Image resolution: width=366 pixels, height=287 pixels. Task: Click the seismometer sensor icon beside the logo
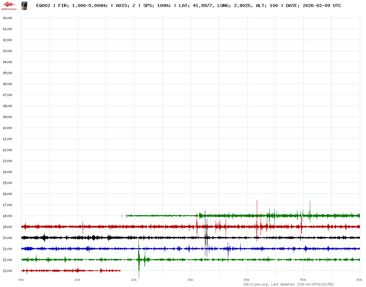[24, 5]
